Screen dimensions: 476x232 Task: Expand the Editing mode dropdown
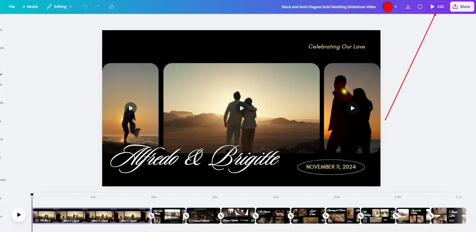59,7
